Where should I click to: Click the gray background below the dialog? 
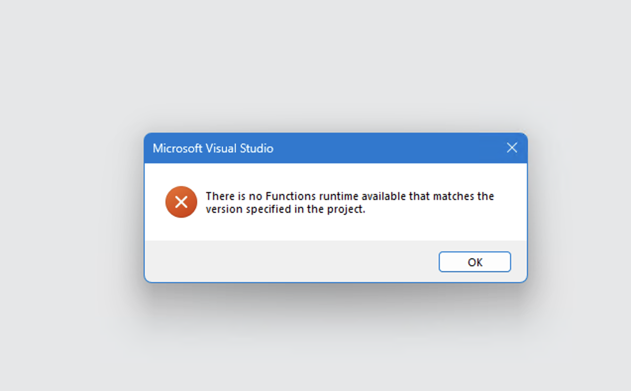click(x=315, y=342)
